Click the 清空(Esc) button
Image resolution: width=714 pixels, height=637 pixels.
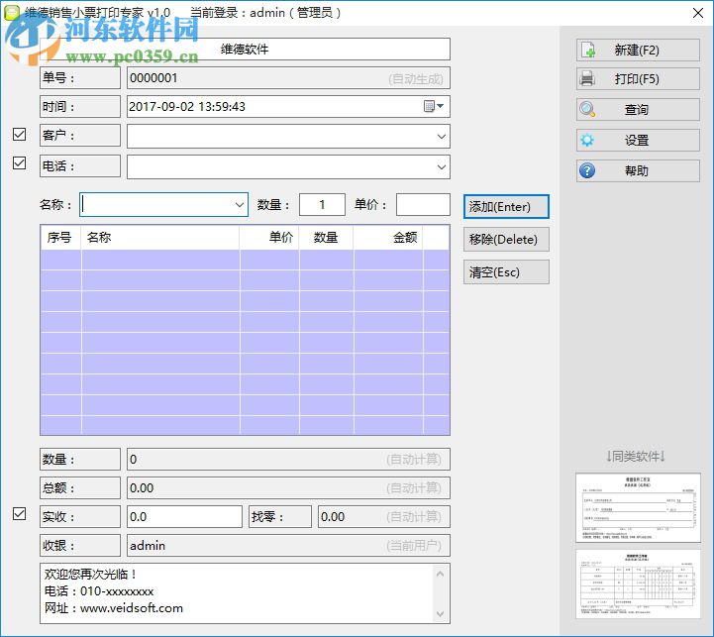point(506,272)
